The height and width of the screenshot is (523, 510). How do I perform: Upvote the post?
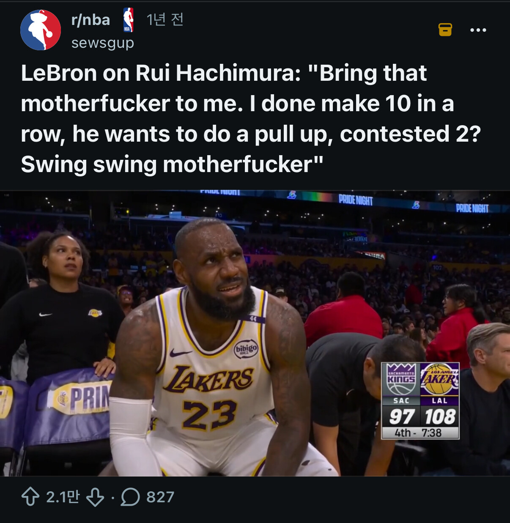point(30,497)
